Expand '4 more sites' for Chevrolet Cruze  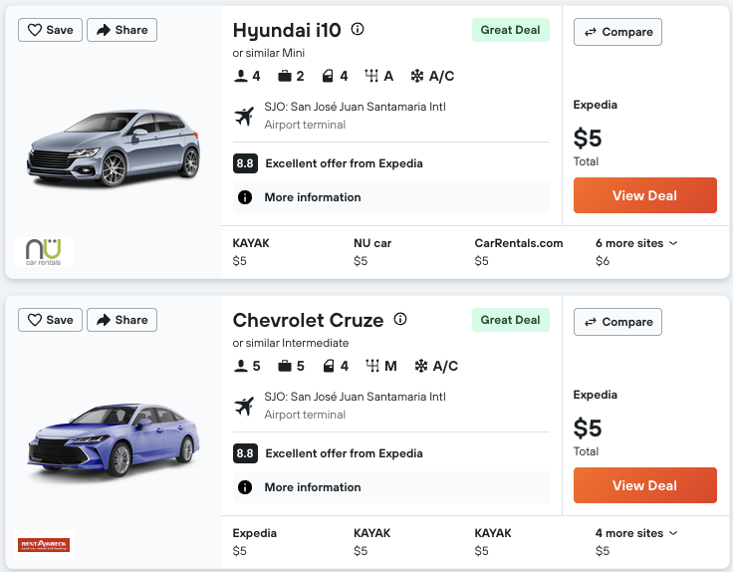(x=636, y=533)
